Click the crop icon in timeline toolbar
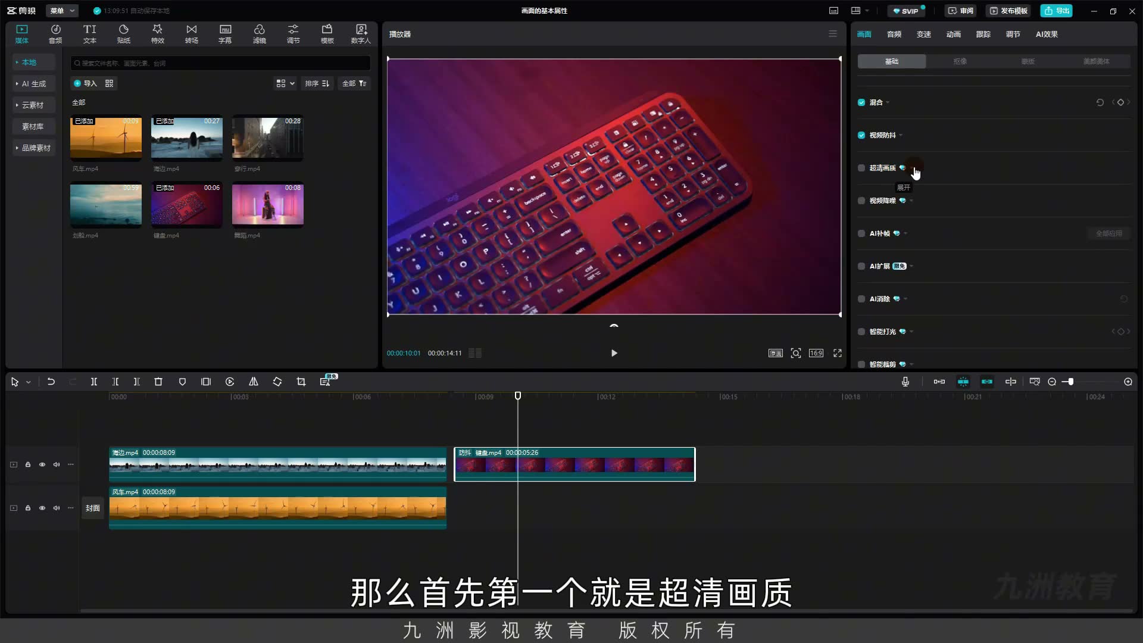This screenshot has height=643, width=1143. click(x=301, y=382)
